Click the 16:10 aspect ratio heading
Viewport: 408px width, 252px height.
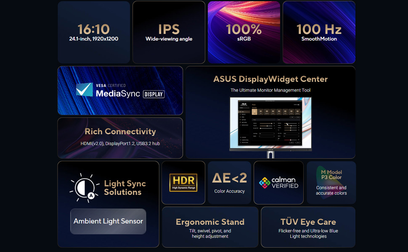click(x=94, y=29)
